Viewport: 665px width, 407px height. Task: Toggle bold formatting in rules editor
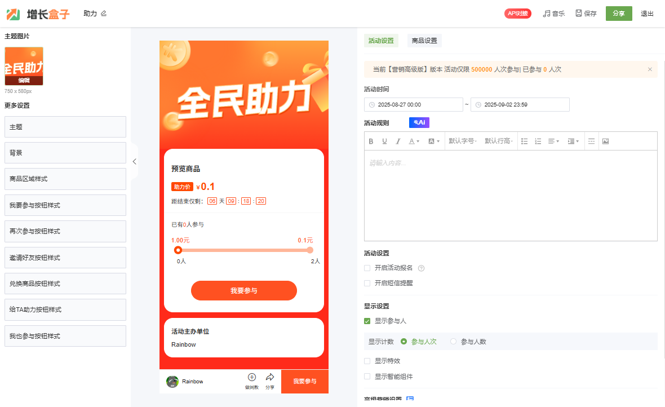371,141
